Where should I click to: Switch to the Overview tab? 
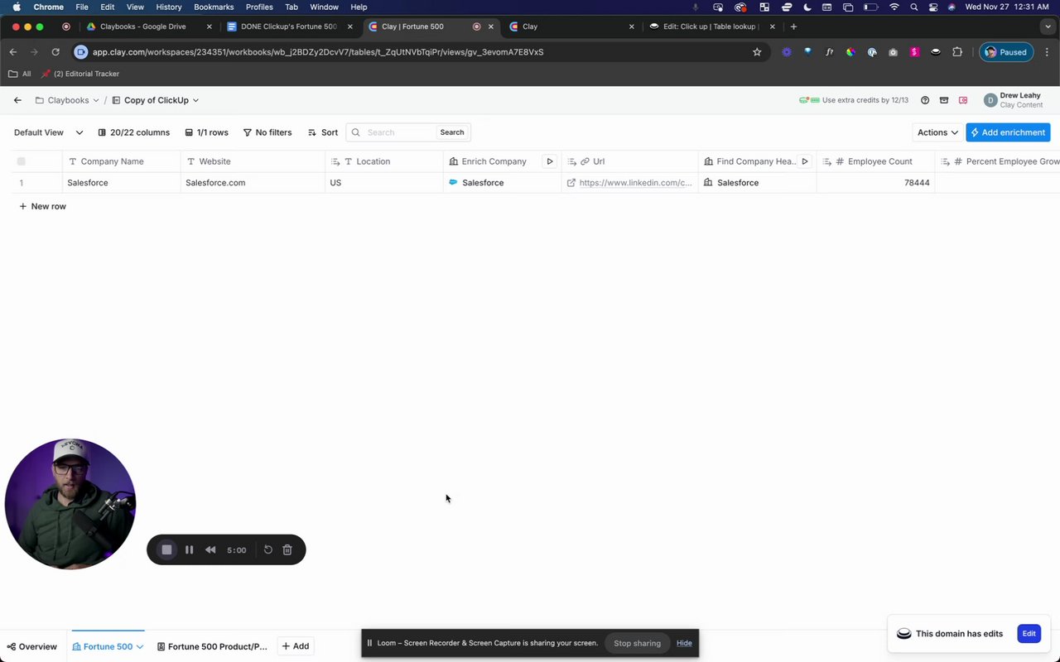tap(32, 646)
